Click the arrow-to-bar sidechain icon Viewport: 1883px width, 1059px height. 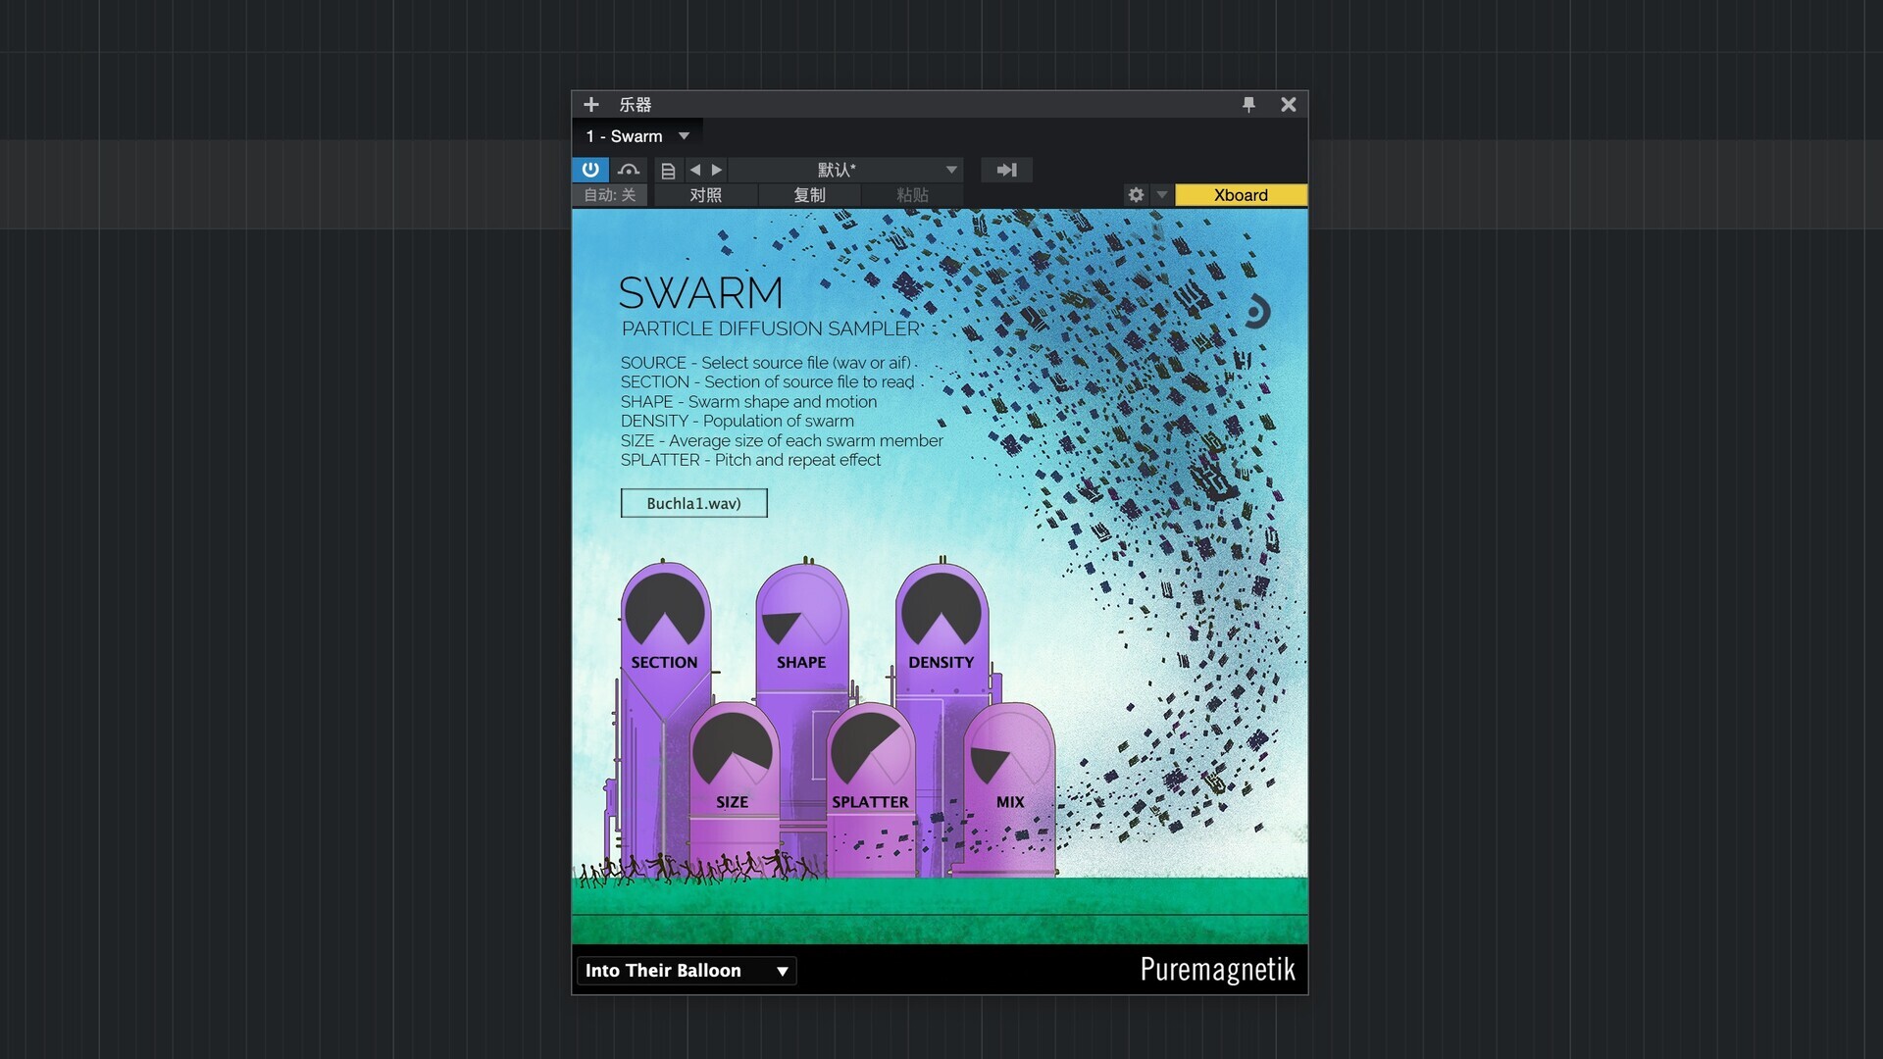click(1007, 170)
